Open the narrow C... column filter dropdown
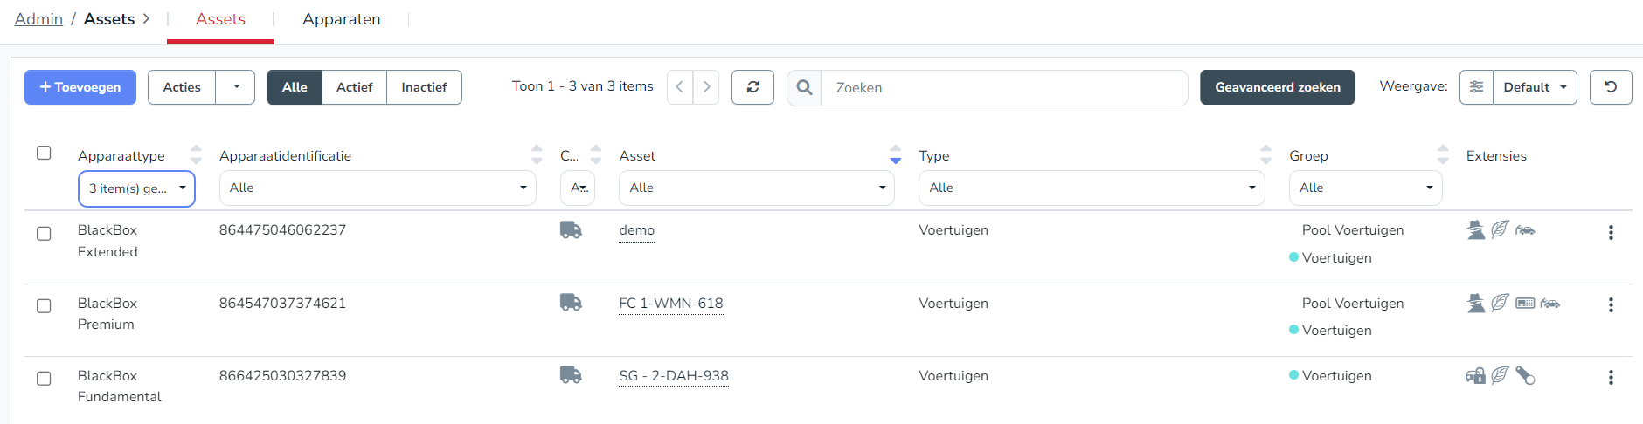Viewport: 1643px width, 424px height. pyautogui.click(x=578, y=188)
